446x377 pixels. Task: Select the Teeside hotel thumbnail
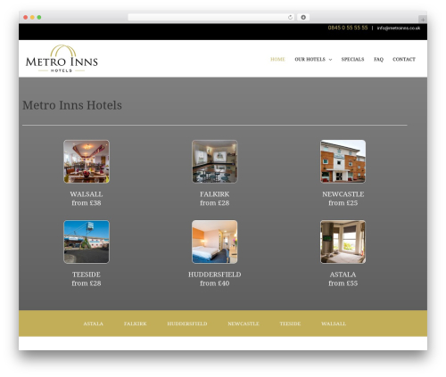87,242
